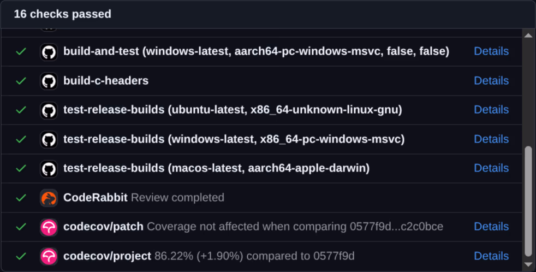Click the "16 checks passed" header
The width and height of the screenshot is (536, 272).
62,14
